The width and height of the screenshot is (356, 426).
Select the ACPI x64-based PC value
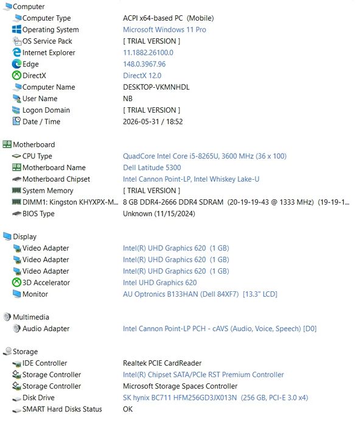point(168,18)
